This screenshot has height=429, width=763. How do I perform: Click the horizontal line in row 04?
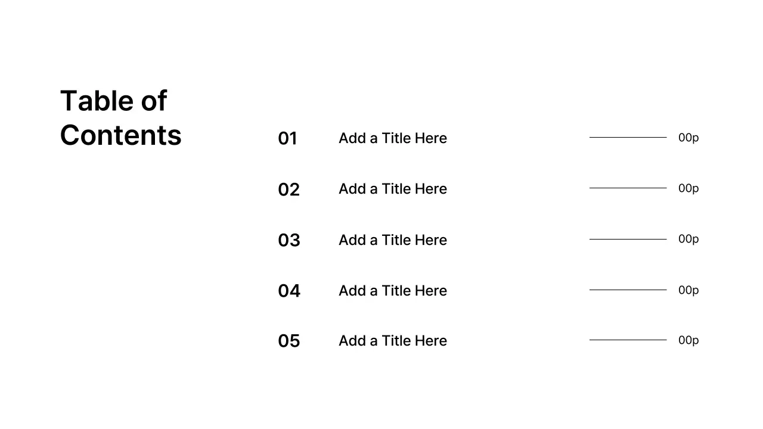(628, 290)
